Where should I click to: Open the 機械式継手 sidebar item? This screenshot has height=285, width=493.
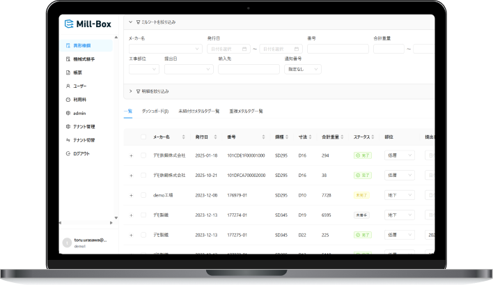click(84, 59)
